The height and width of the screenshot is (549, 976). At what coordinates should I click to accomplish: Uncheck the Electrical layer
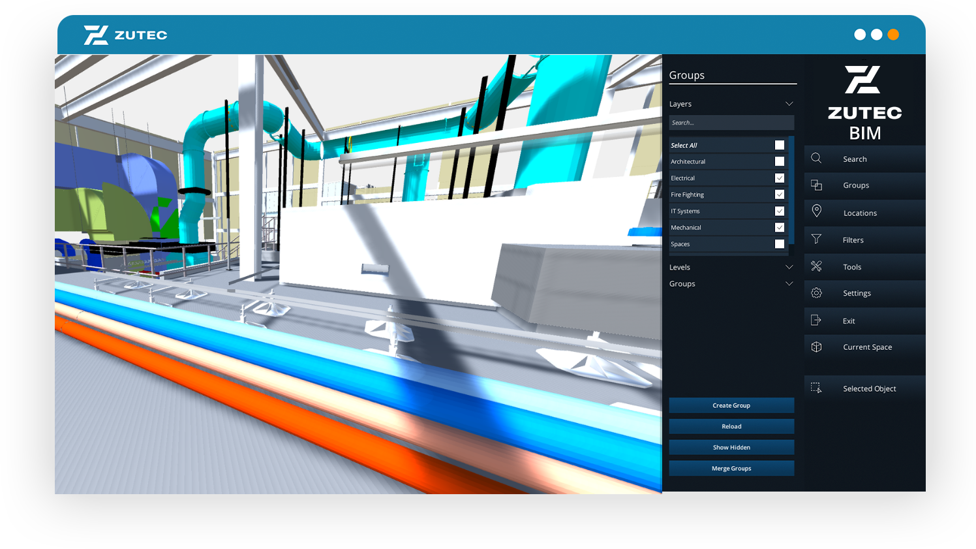[x=780, y=178]
